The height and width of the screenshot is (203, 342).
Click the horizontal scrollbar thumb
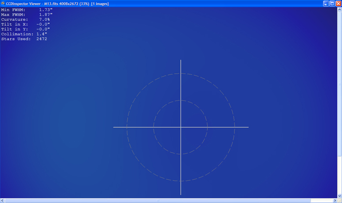[x=157, y=200]
